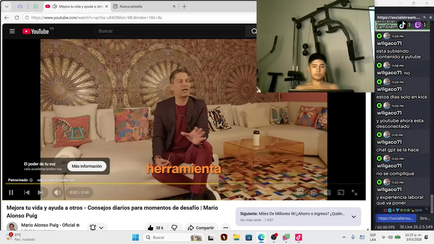Mute the video with the speaker icon

(57, 192)
